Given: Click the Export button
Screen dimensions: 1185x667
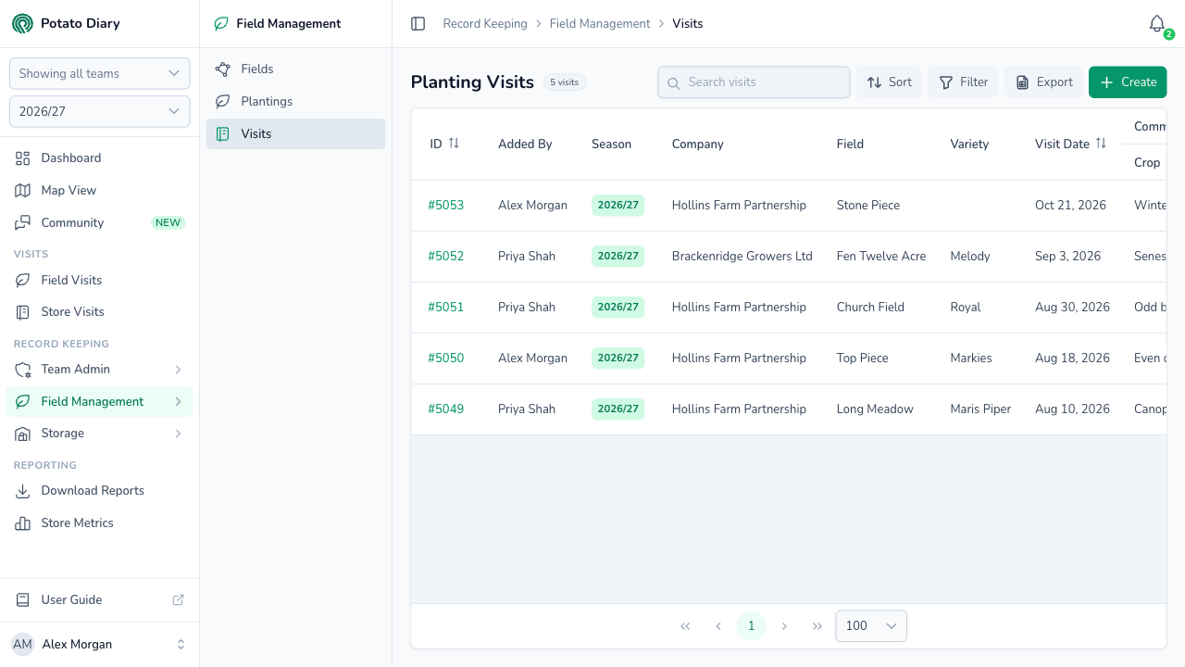Looking at the screenshot, I should click(x=1043, y=82).
